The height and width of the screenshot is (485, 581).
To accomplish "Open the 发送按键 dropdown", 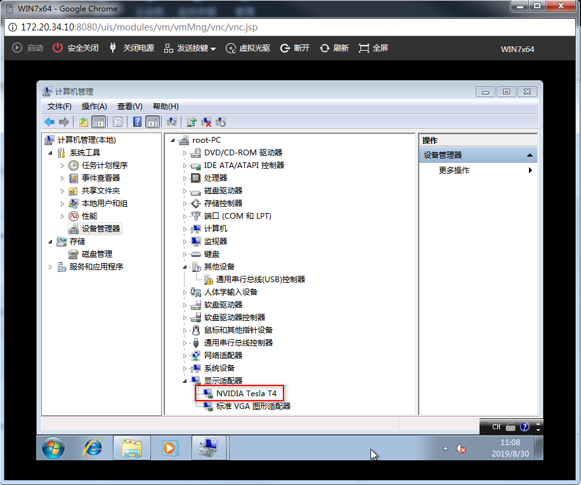I will click(x=190, y=48).
